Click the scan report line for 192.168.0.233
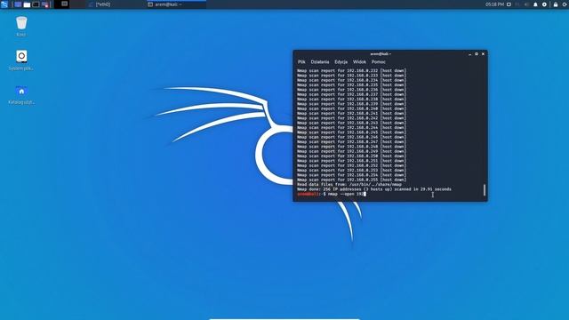The height and width of the screenshot is (320, 569). (x=351, y=76)
